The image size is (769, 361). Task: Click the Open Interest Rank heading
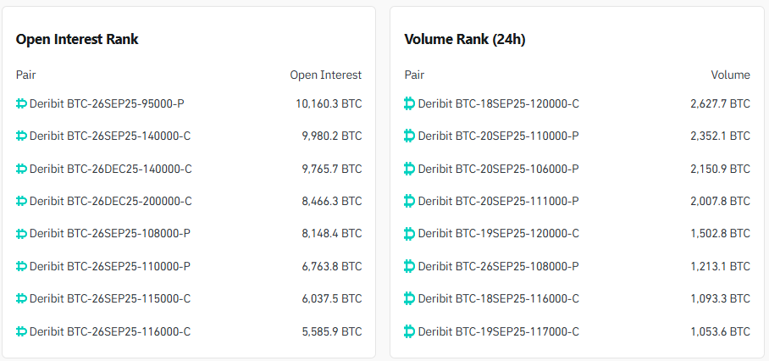[77, 39]
